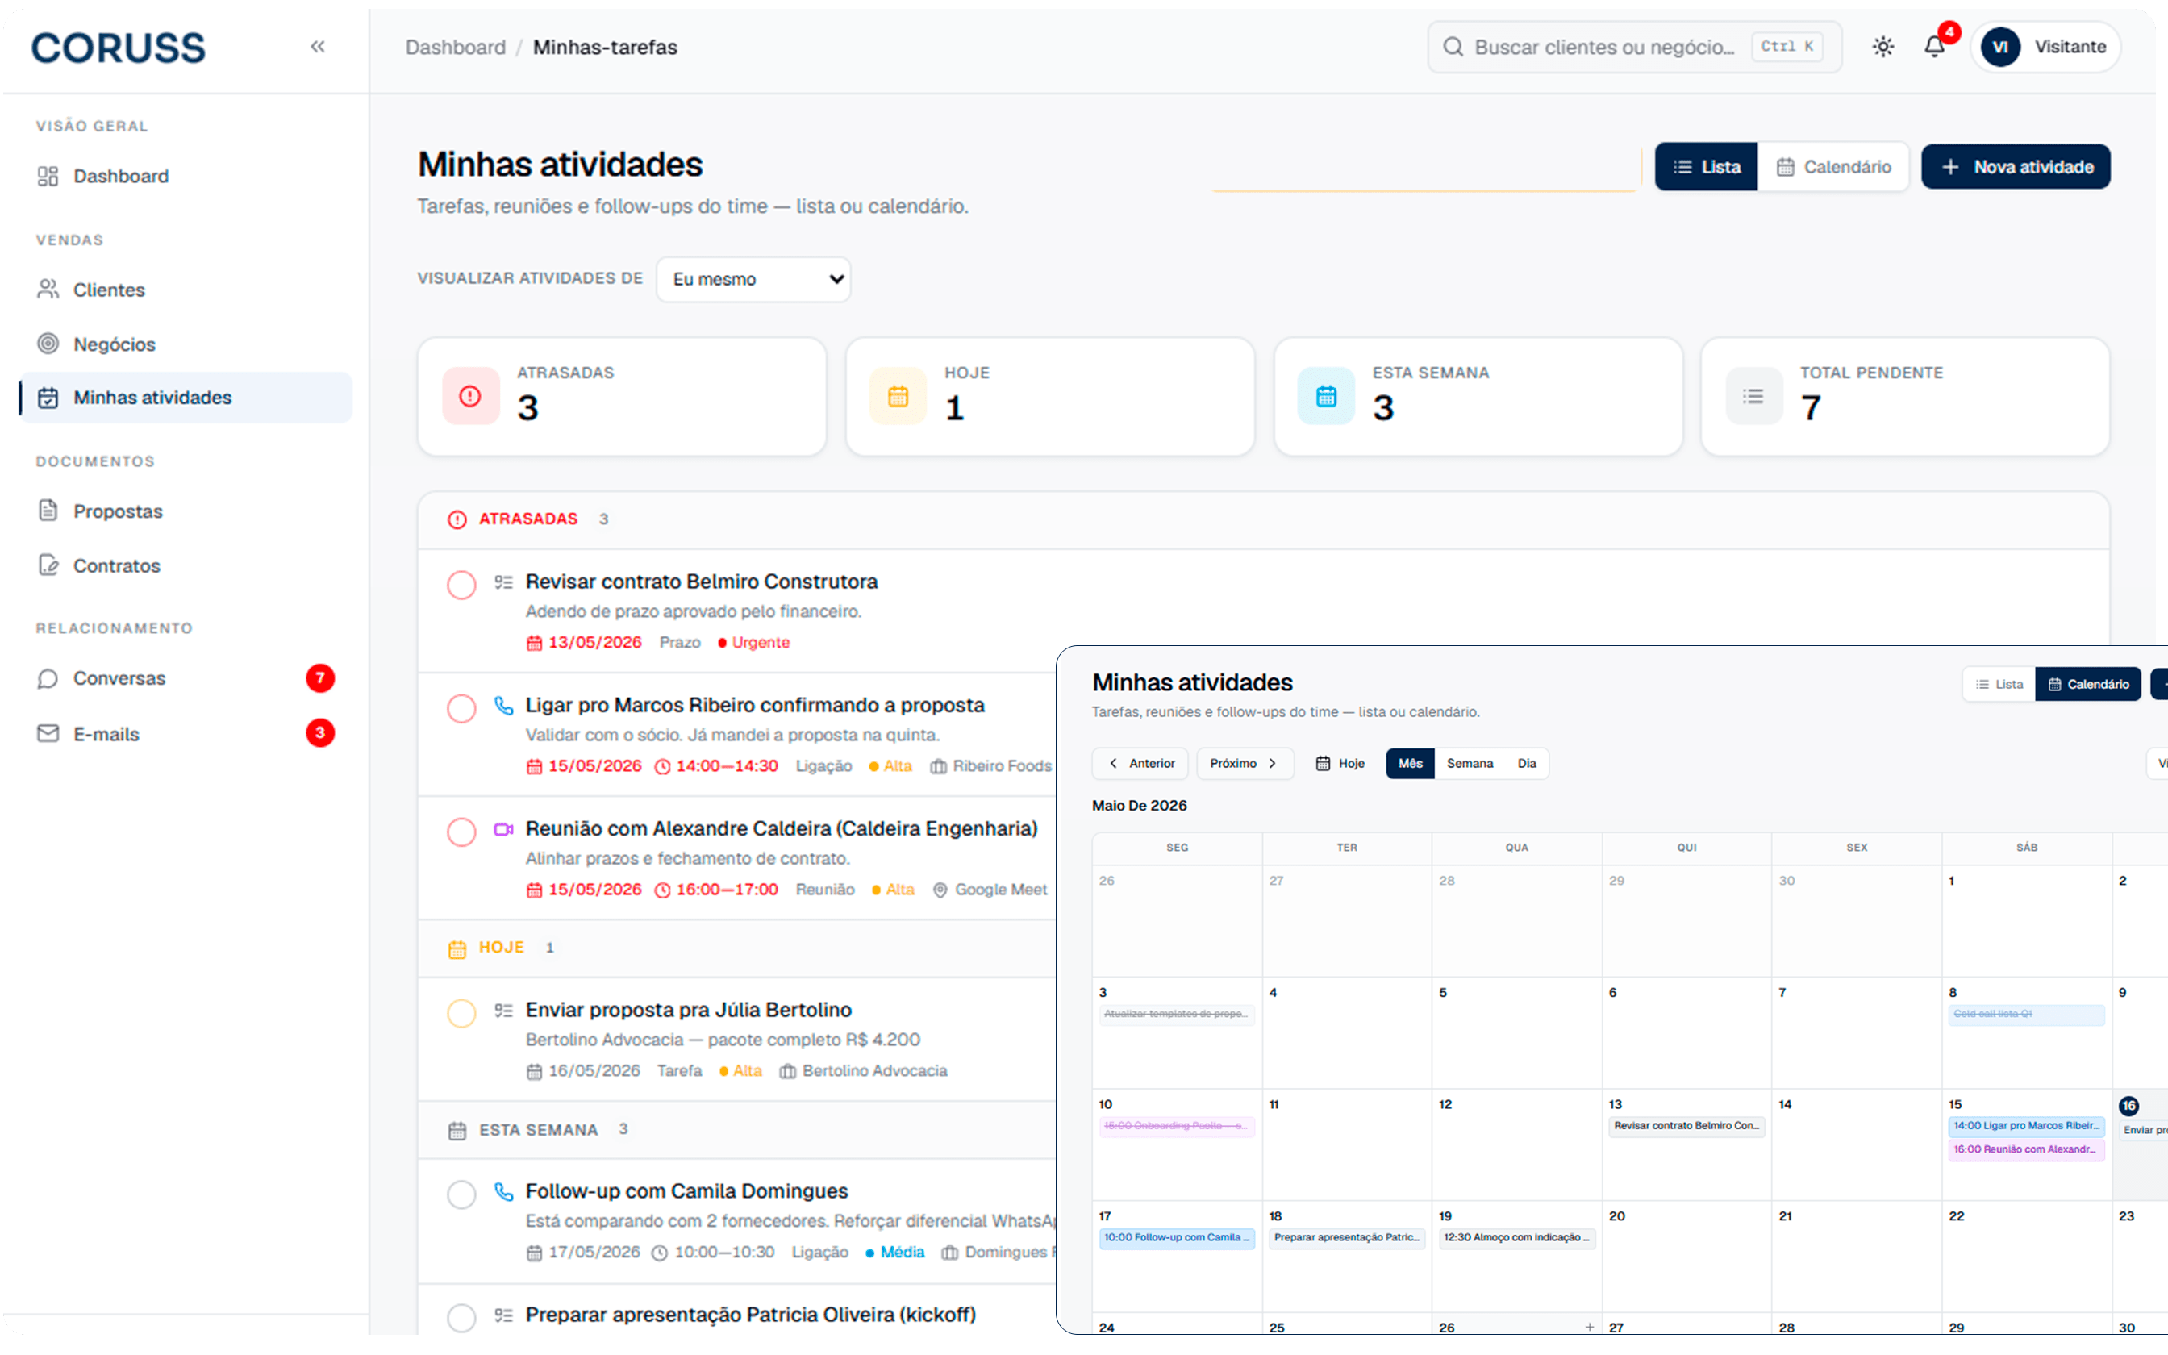Click Urgente priority tag
Image resolution: width=2168 pixels, height=1355 pixels.
pyautogui.click(x=753, y=643)
